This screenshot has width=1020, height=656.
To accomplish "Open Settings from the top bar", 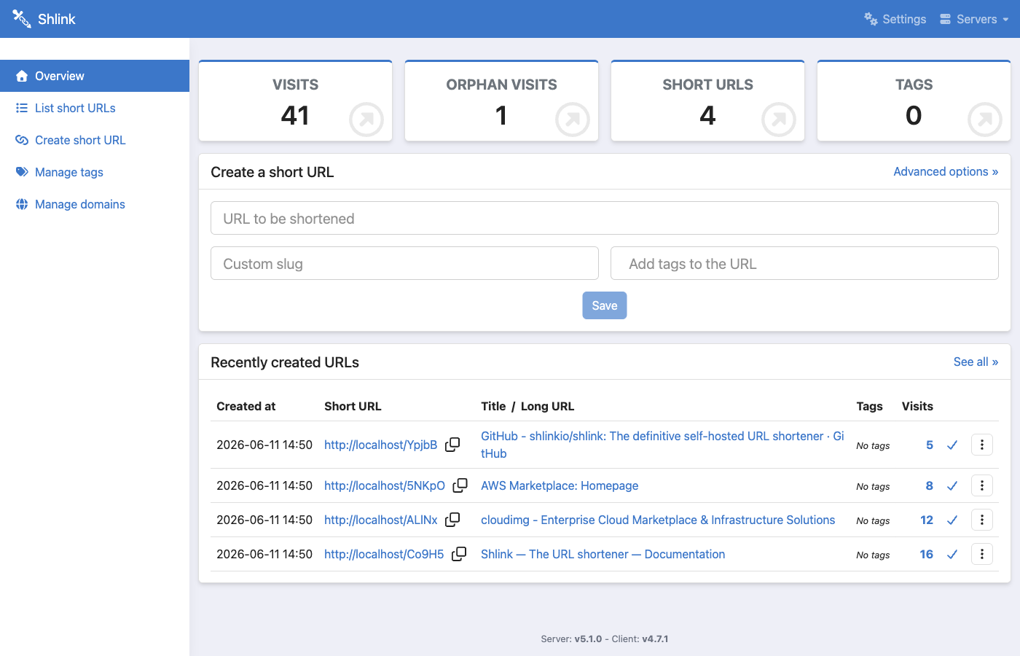I will [895, 19].
